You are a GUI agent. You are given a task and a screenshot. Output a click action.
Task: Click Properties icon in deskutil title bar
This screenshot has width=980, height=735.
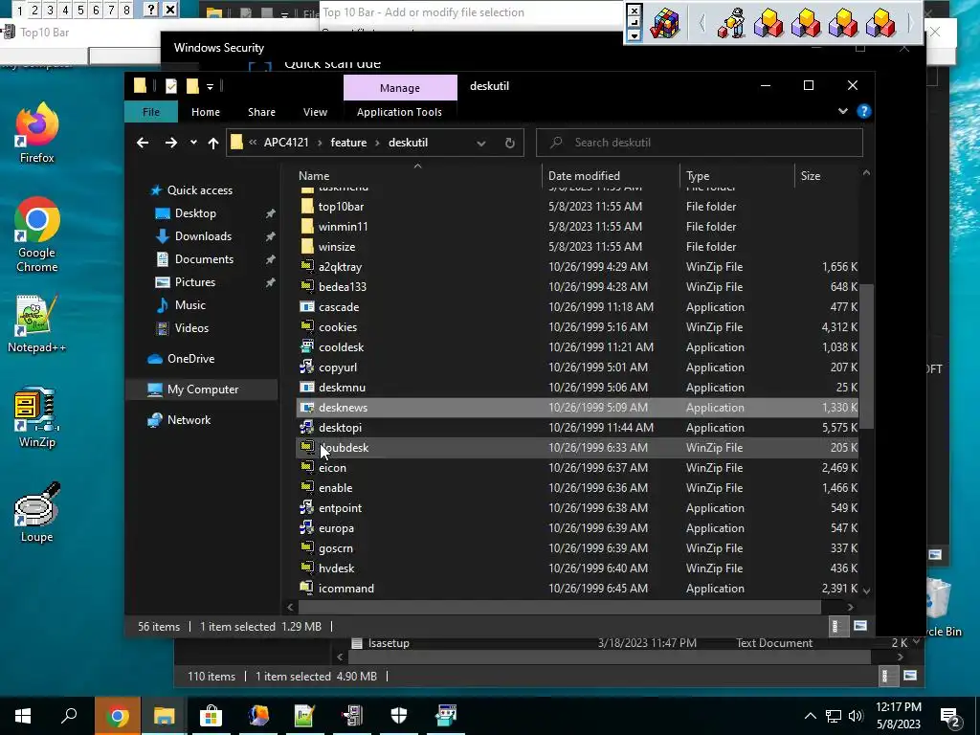pyautogui.click(x=170, y=86)
